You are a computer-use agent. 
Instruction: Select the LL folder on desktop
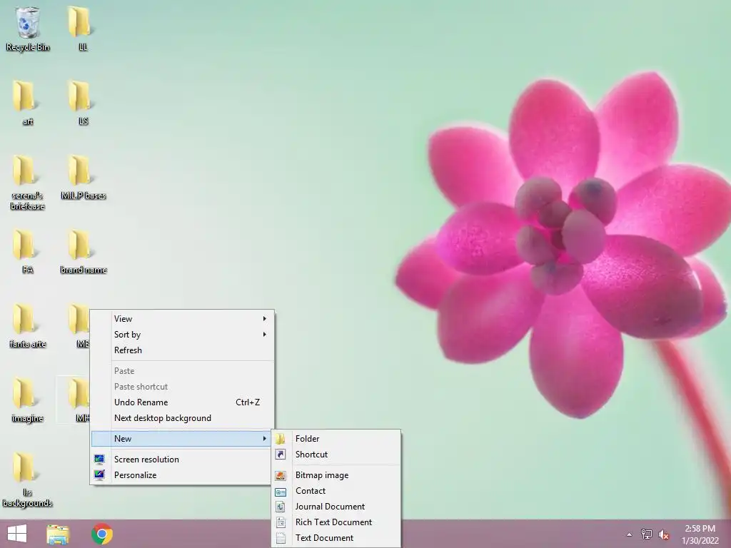point(83,29)
